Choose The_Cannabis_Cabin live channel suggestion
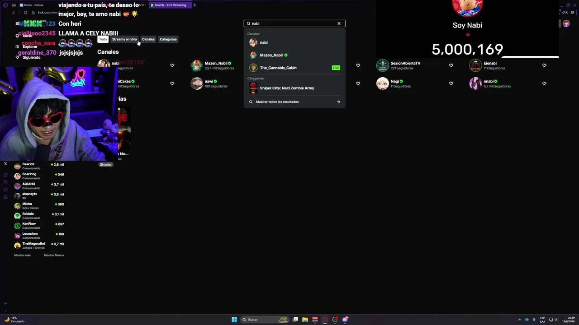579x325 pixels. click(x=294, y=68)
